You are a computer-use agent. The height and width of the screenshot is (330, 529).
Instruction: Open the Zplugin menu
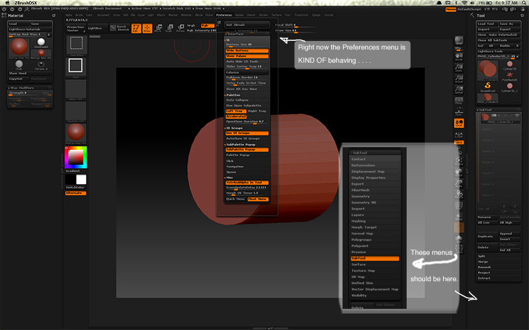(x=316, y=15)
